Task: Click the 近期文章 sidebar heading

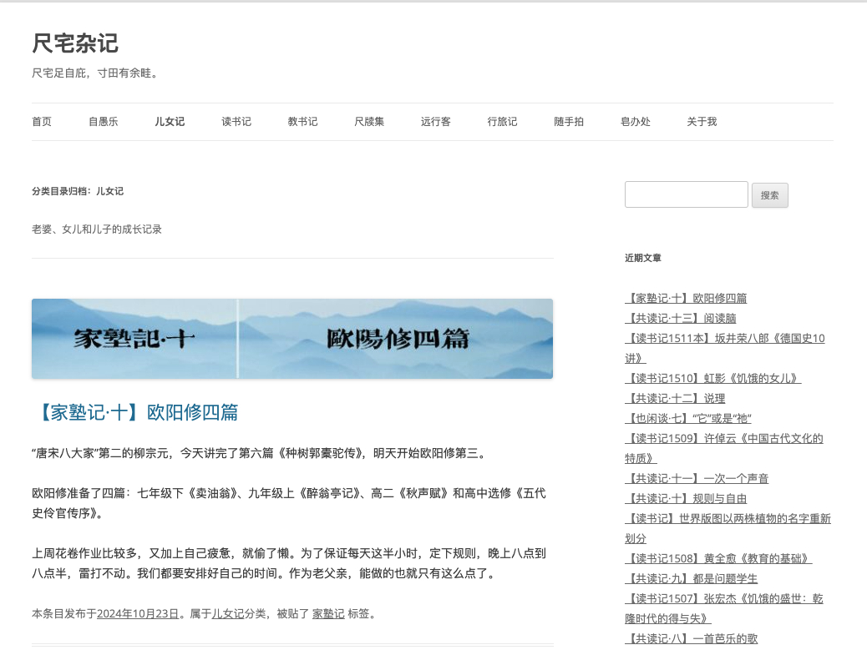Action: point(643,258)
